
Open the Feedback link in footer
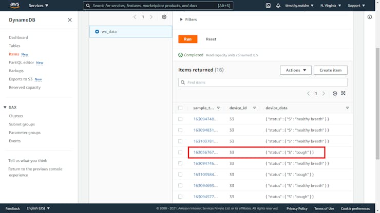pyautogui.click(x=13, y=208)
